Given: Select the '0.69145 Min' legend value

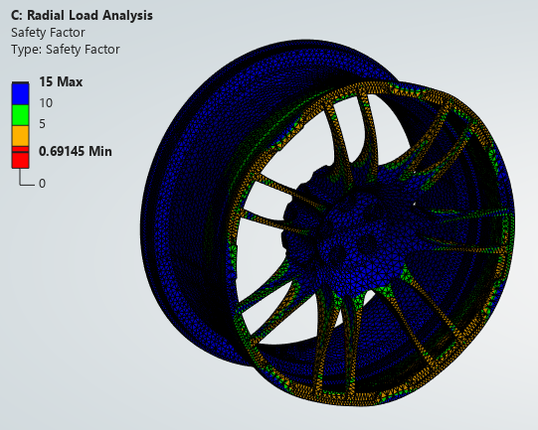Looking at the screenshot, I should click(x=76, y=151).
